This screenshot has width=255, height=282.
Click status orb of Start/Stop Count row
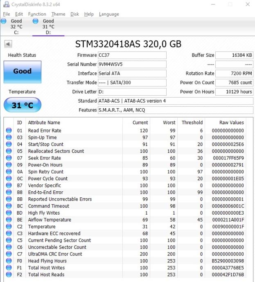(9, 144)
